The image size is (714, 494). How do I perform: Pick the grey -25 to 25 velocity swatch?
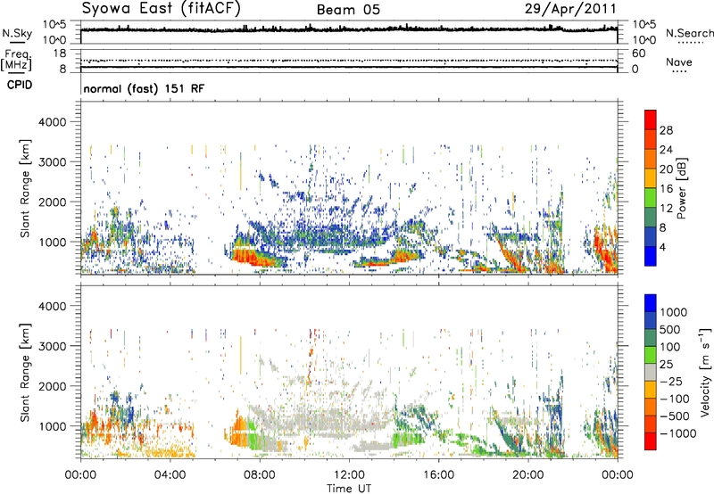[x=651, y=372]
